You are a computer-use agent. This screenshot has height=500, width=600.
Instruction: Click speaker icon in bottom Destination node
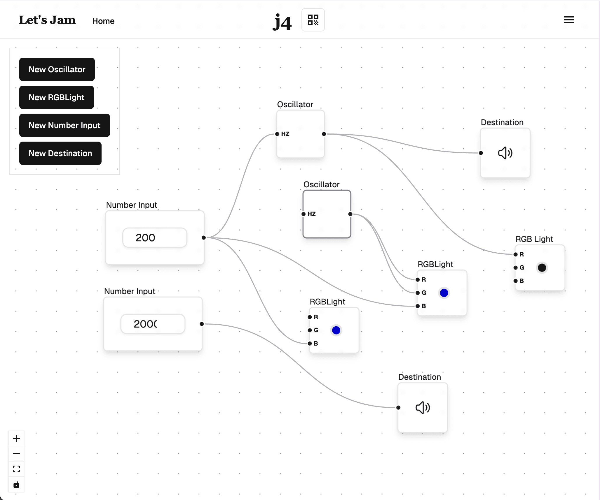click(423, 408)
